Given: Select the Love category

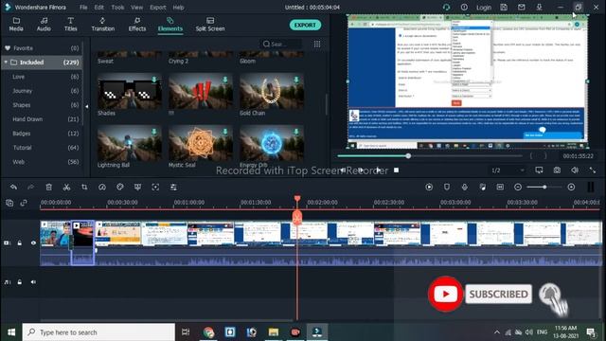Looking at the screenshot, I should tap(42, 77).
